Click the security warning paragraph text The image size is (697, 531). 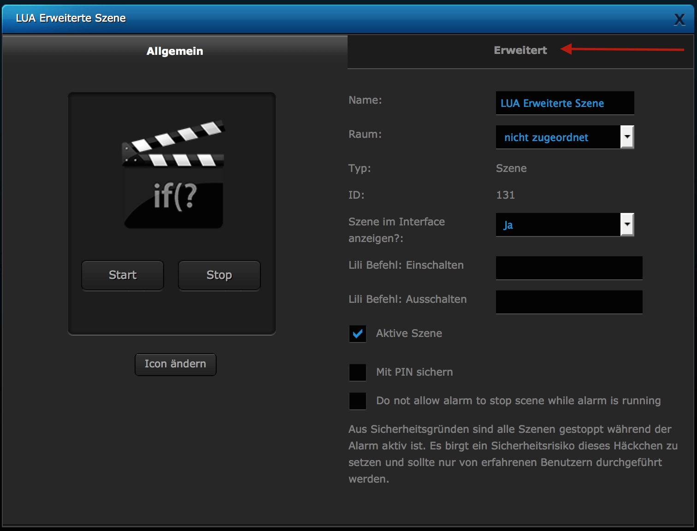(512, 454)
